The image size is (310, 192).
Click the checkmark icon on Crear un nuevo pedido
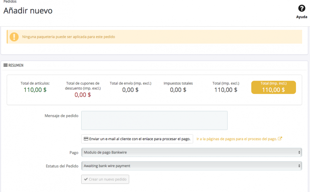point(86,179)
